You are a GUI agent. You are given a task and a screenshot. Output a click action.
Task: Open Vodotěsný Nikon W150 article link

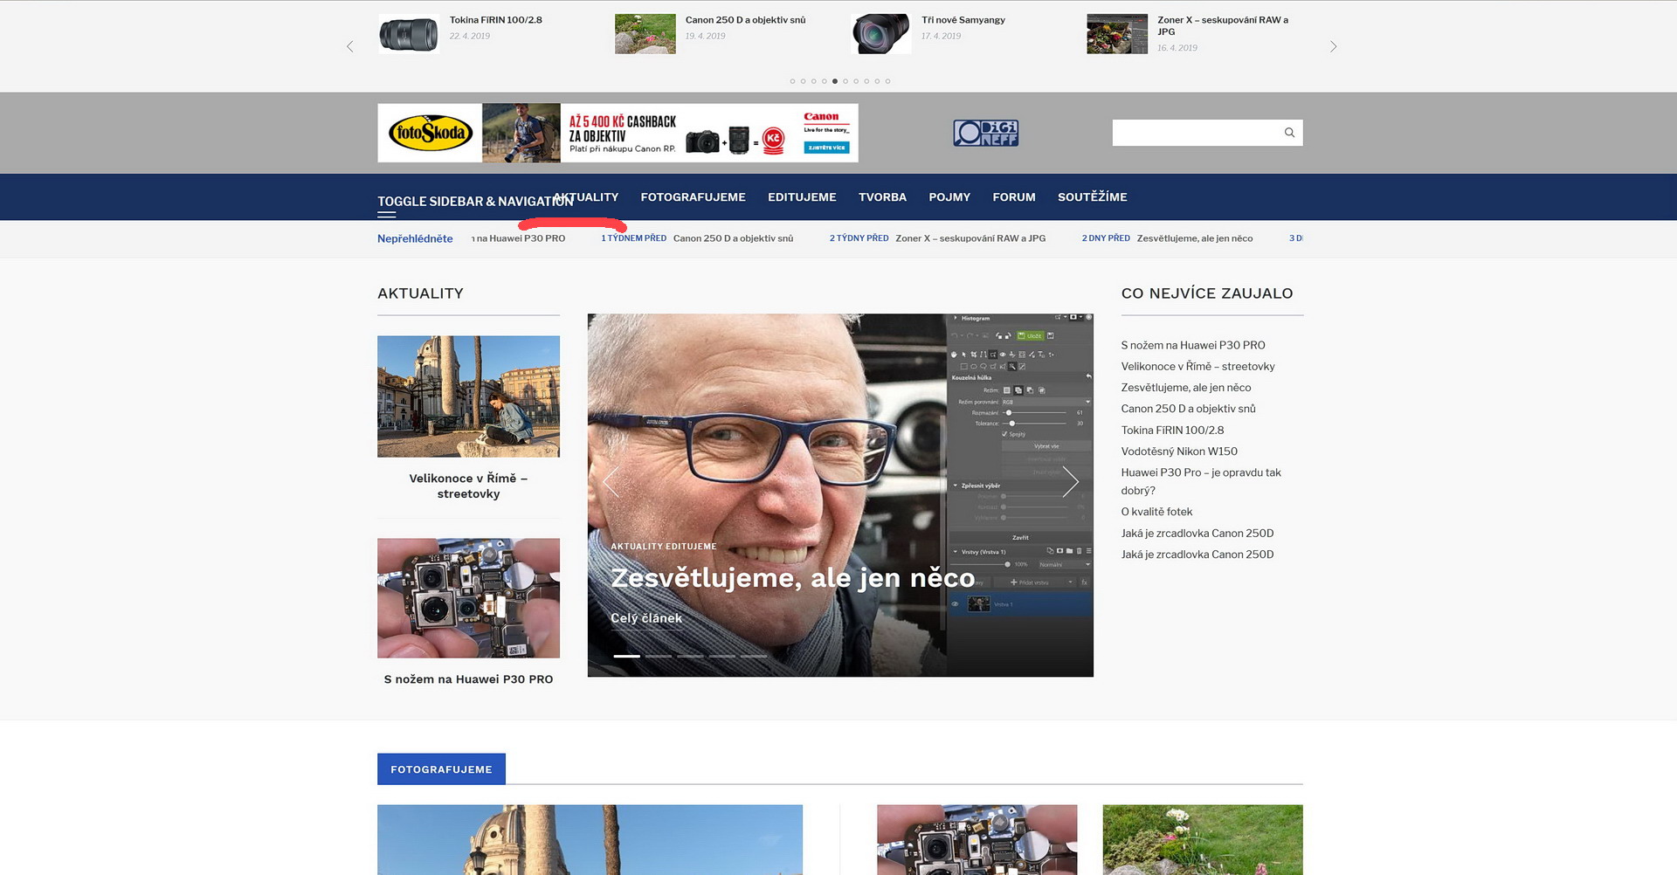(x=1178, y=451)
